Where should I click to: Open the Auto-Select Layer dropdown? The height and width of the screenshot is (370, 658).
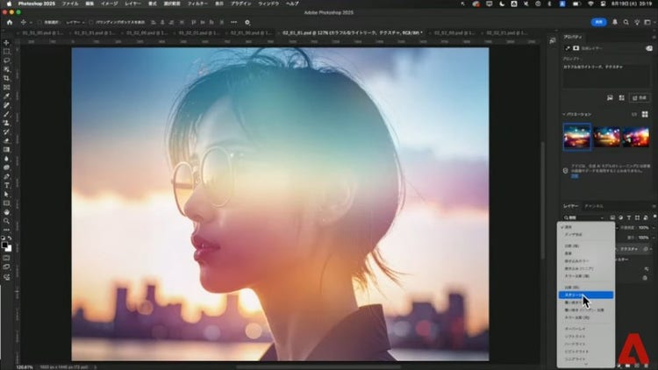75,22
